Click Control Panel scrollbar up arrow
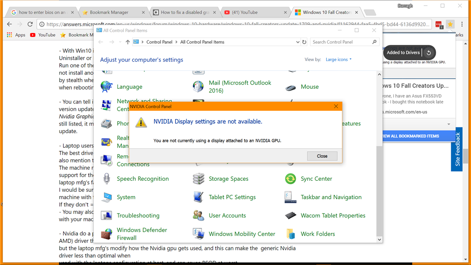Image resolution: width=471 pixels, height=265 pixels. [379, 74]
